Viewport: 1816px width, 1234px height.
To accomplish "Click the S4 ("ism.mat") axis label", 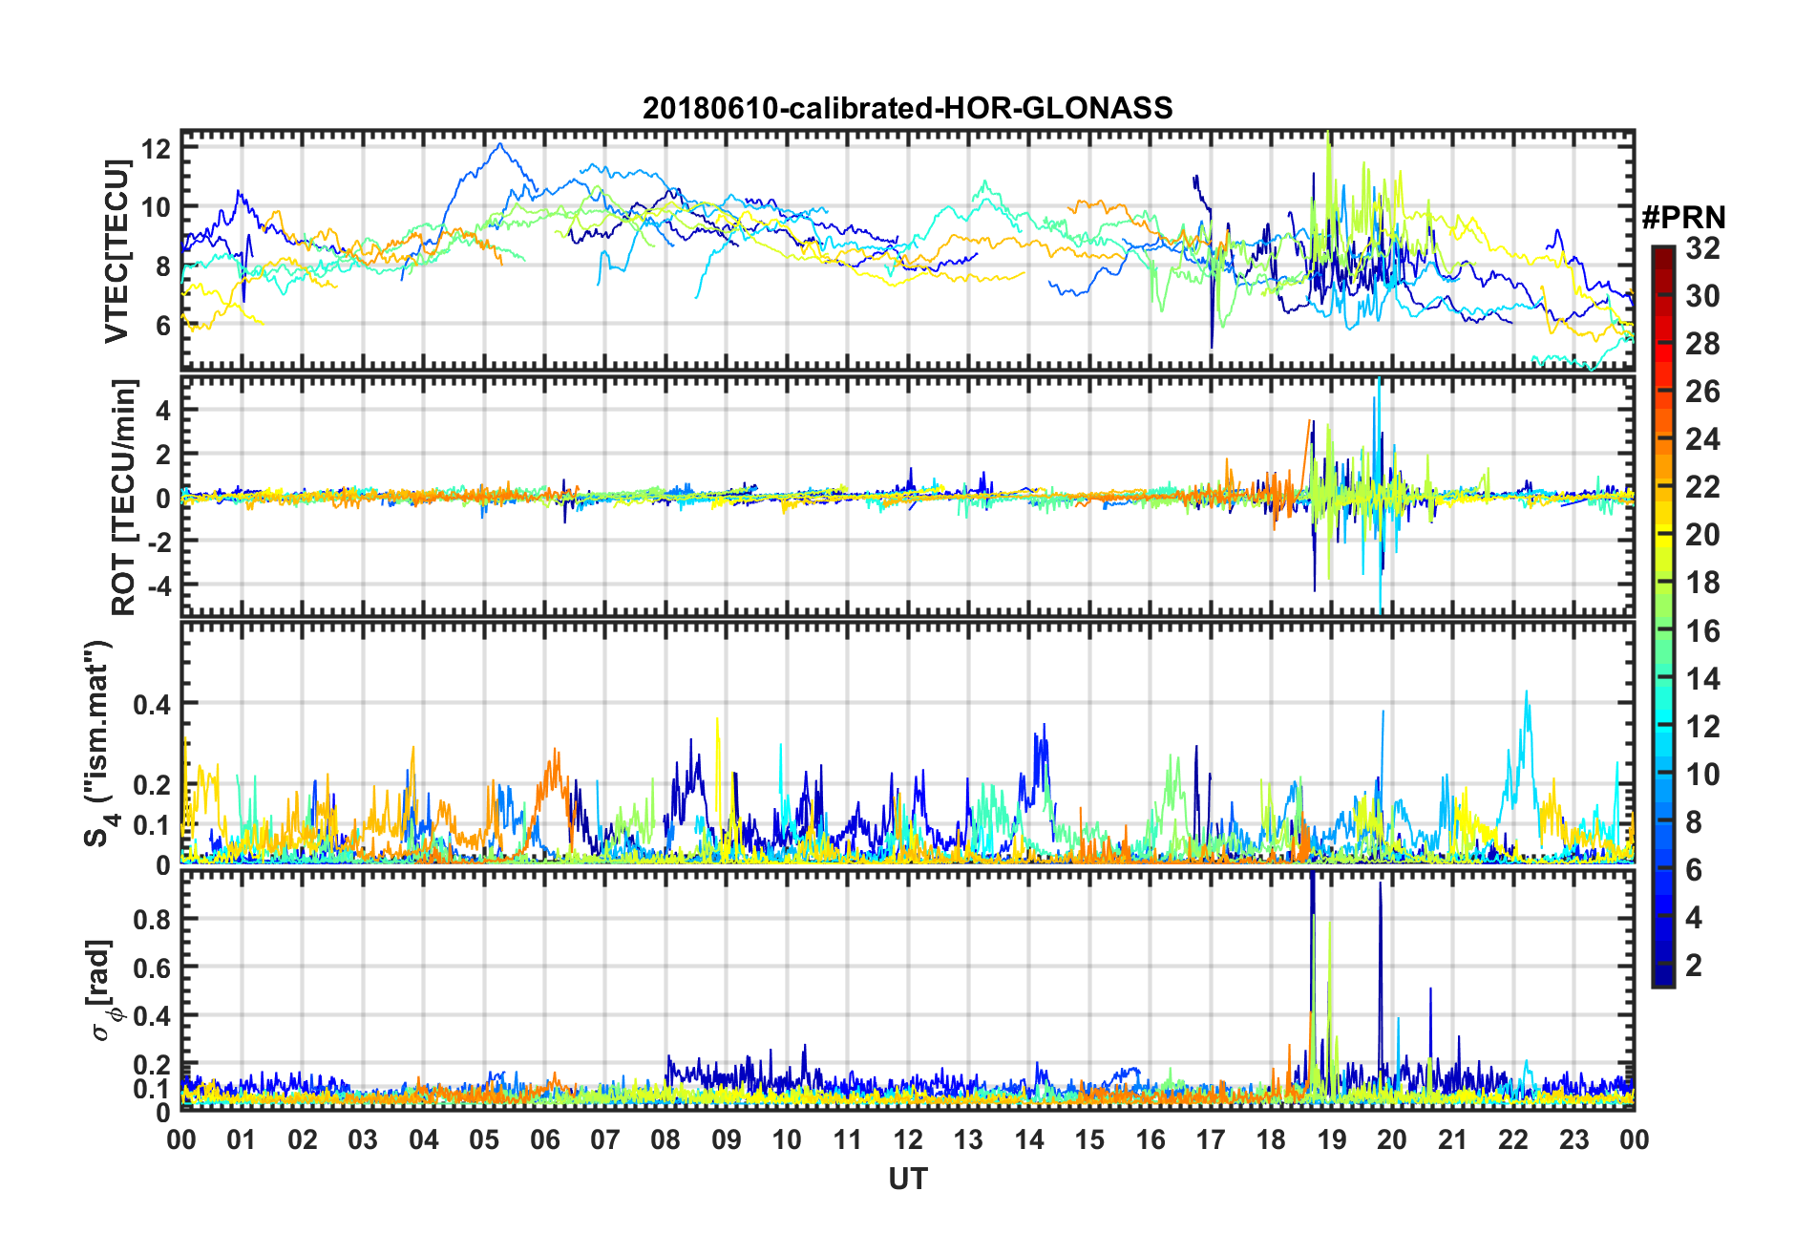I will [98, 743].
